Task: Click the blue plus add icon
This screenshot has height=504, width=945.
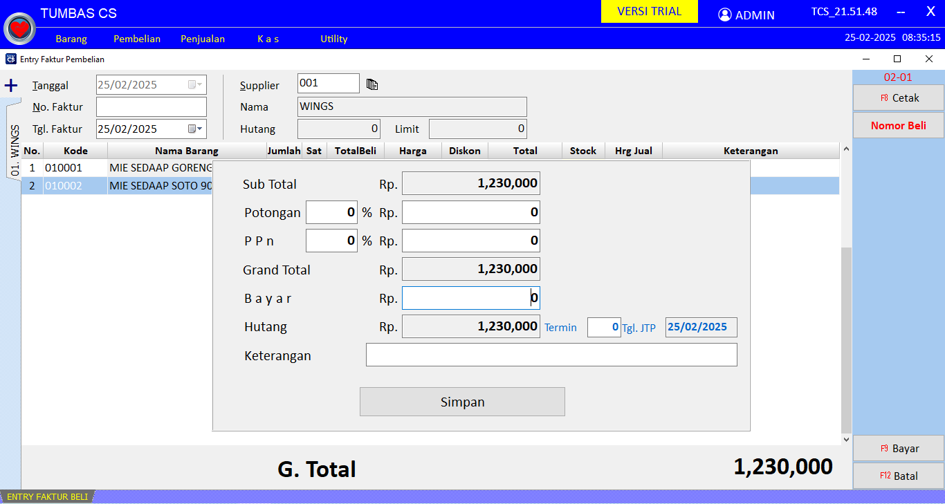Action: tap(11, 86)
